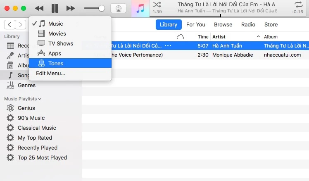Choose Movies in the media menu
Image resolution: width=309 pixels, height=181 pixels.
pyautogui.click(x=57, y=33)
